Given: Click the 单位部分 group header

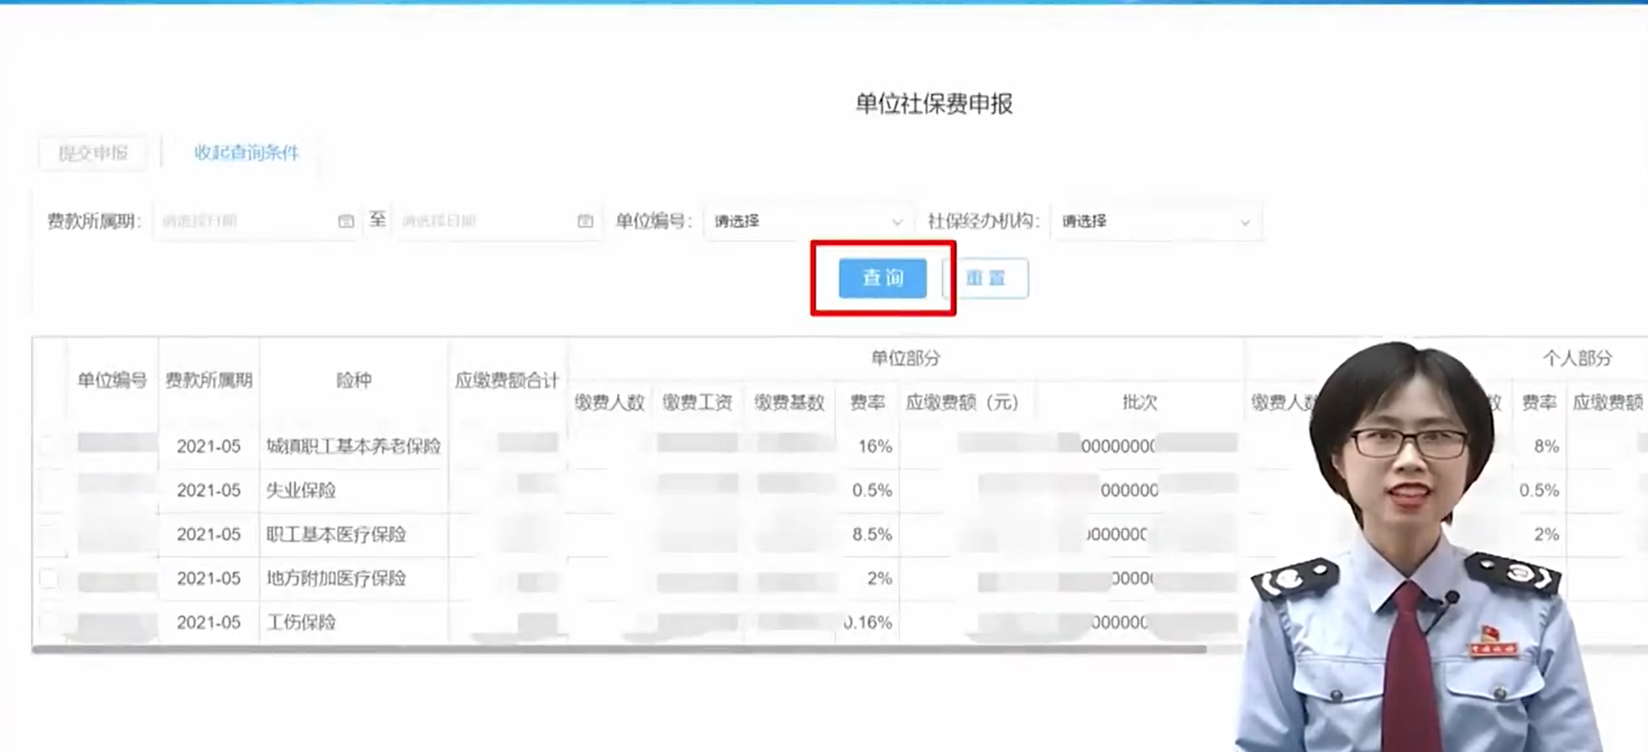Looking at the screenshot, I should pyautogui.click(x=906, y=358).
